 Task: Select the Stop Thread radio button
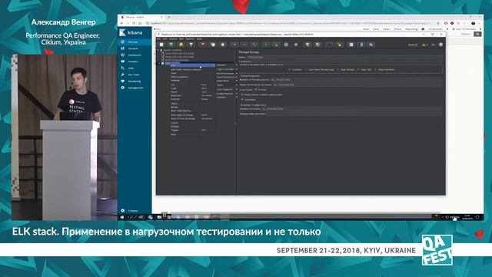coord(338,70)
